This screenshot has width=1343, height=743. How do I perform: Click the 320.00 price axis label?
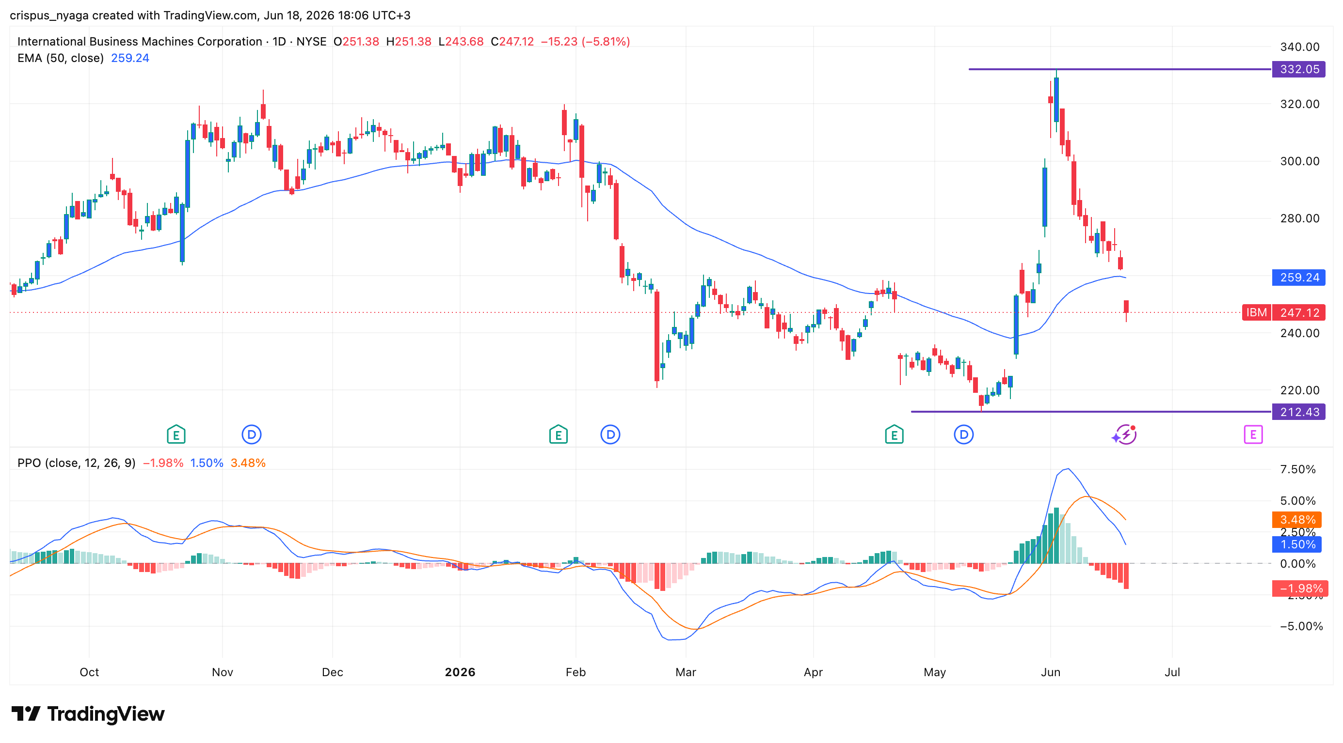1300,104
